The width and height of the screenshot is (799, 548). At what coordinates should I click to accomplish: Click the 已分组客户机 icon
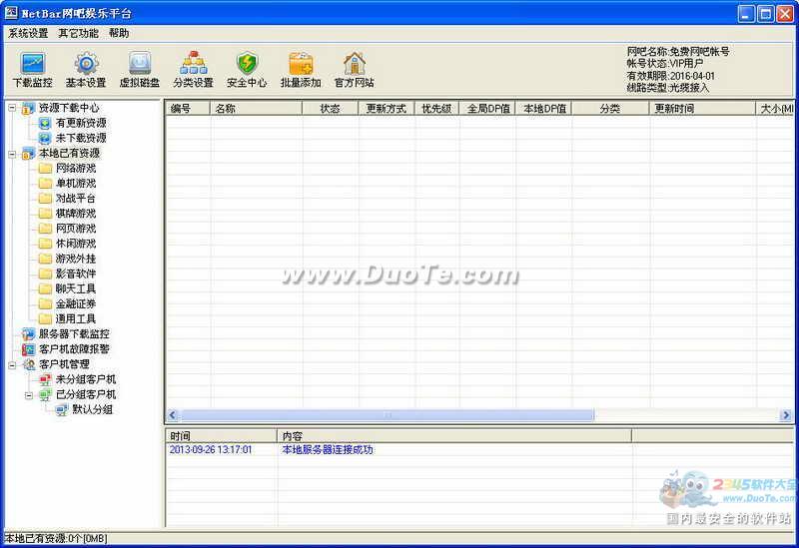click(x=45, y=394)
